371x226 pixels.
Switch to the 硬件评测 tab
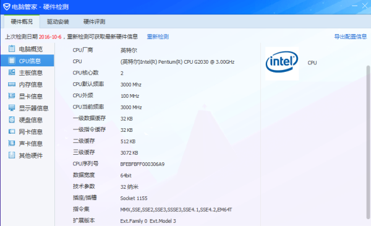[94, 22]
